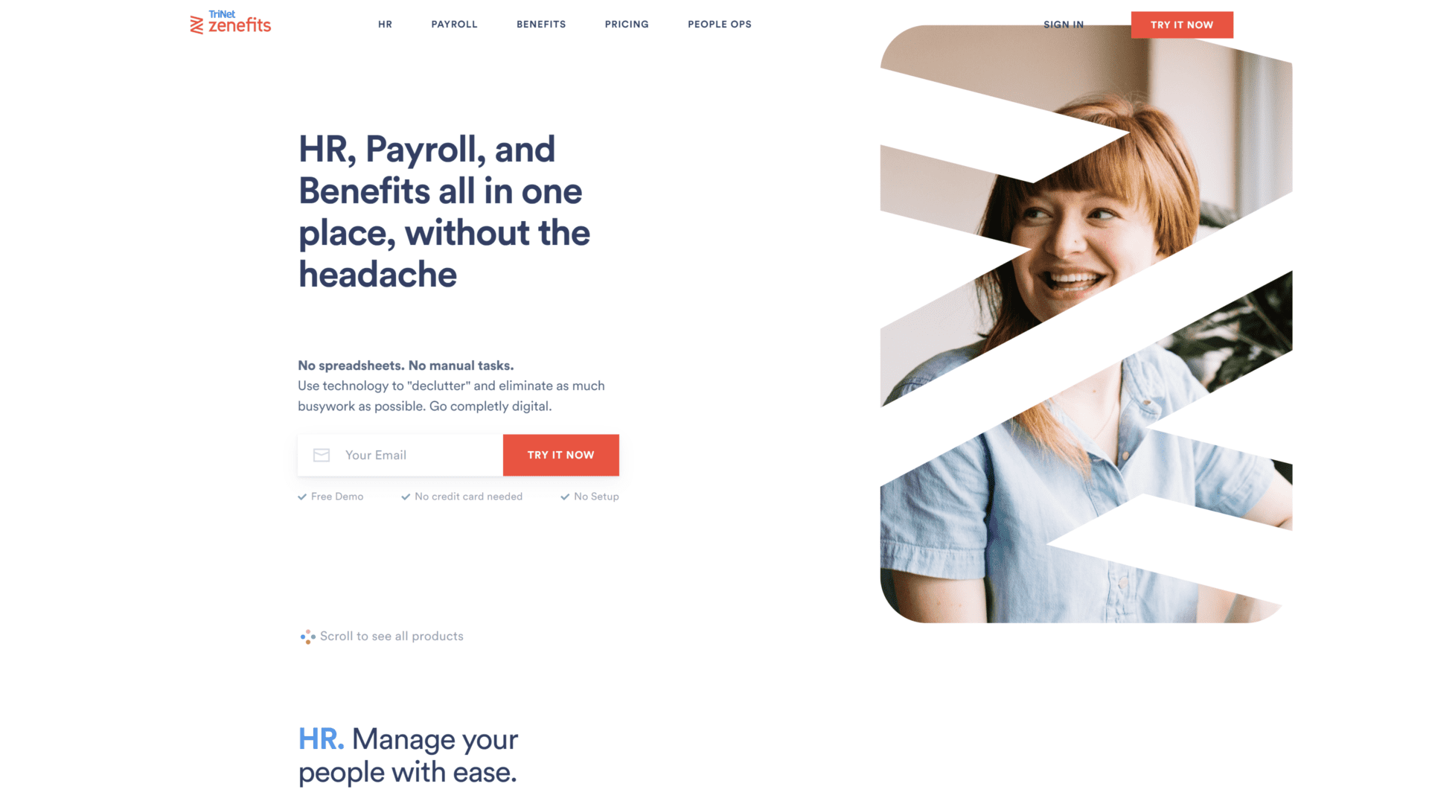Open the People Ops navigation menu item
This screenshot has height=804, width=1429.
pos(718,24)
